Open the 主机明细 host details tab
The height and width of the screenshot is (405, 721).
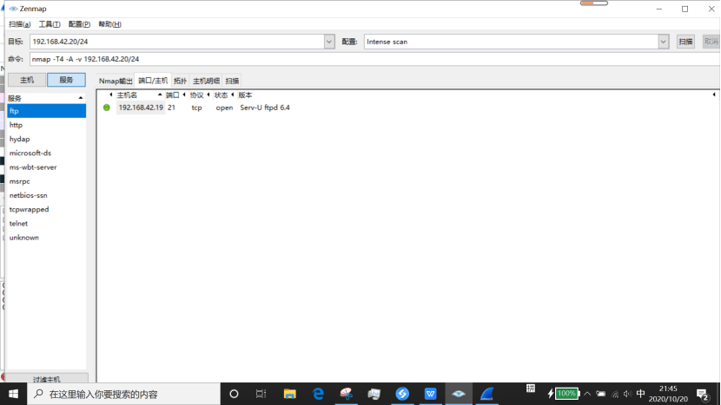pyautogui.click(x=206, y=81)
